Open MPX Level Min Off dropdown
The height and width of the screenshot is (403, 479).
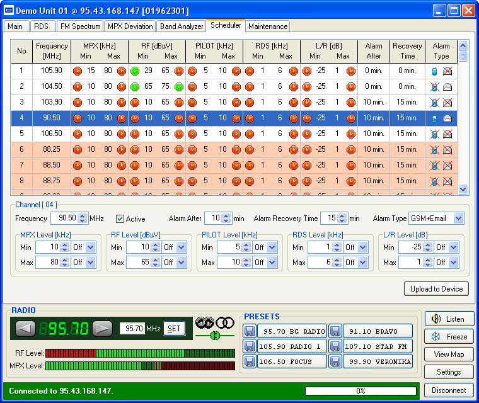[x=91, y=247]
